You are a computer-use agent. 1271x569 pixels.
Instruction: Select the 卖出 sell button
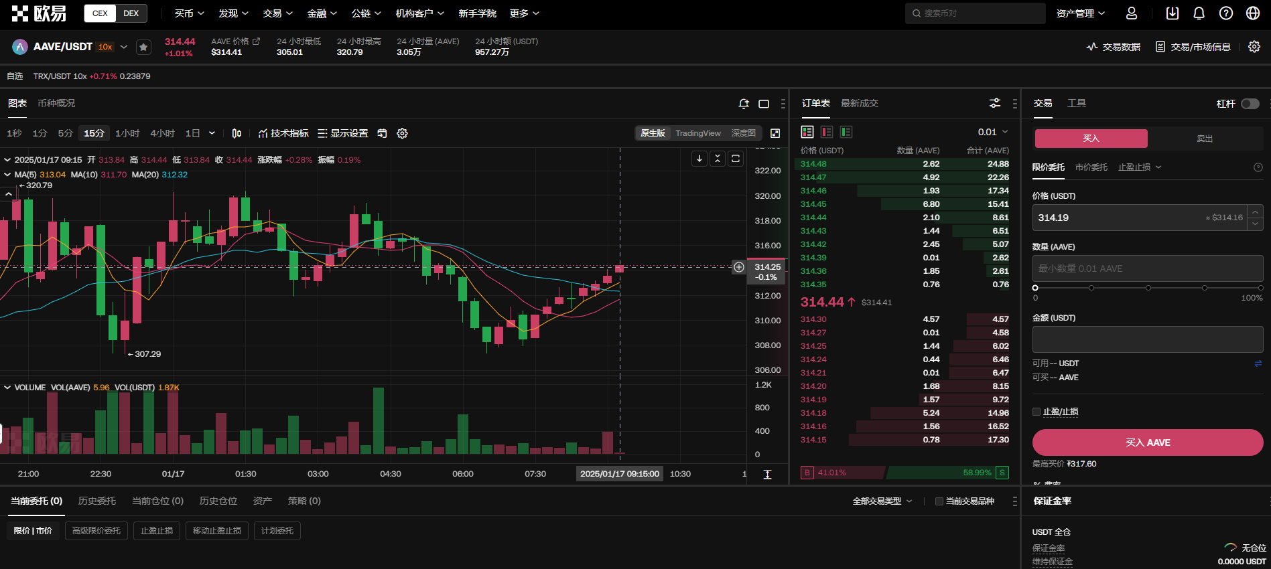click(x=1205, y=139)
